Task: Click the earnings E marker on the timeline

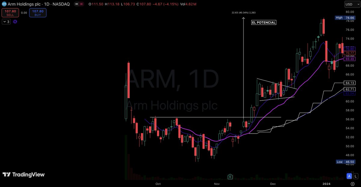Action: (x=230, y=177)
